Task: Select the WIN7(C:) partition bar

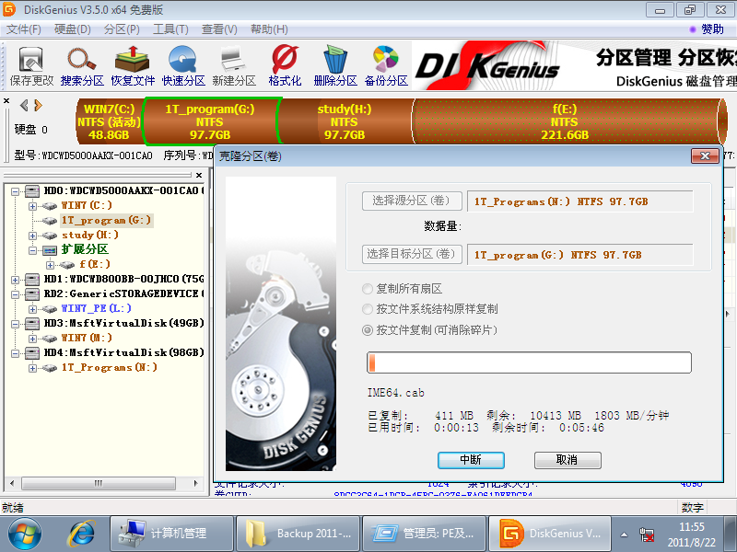Action: (109, 121)
